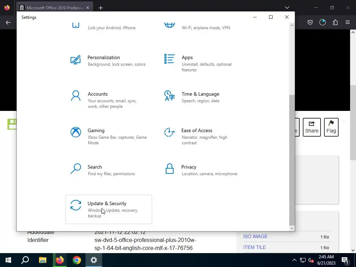Click the Accounts category label
Image resolution: width=356 pixels, height=267 pixels.
(x=98, y=94)
